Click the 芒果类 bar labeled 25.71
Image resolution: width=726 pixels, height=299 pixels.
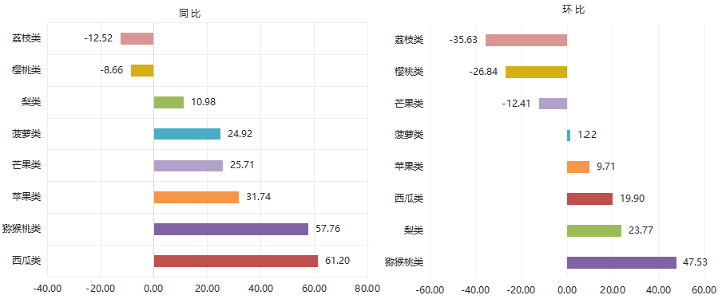[188, 165]
